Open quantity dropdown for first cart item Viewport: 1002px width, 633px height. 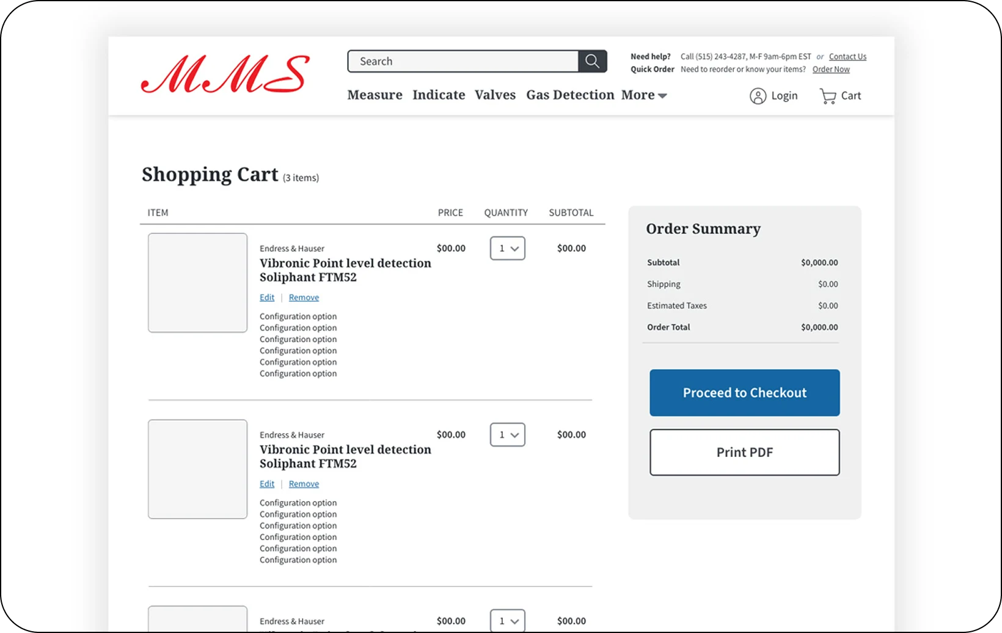(508, 248)
